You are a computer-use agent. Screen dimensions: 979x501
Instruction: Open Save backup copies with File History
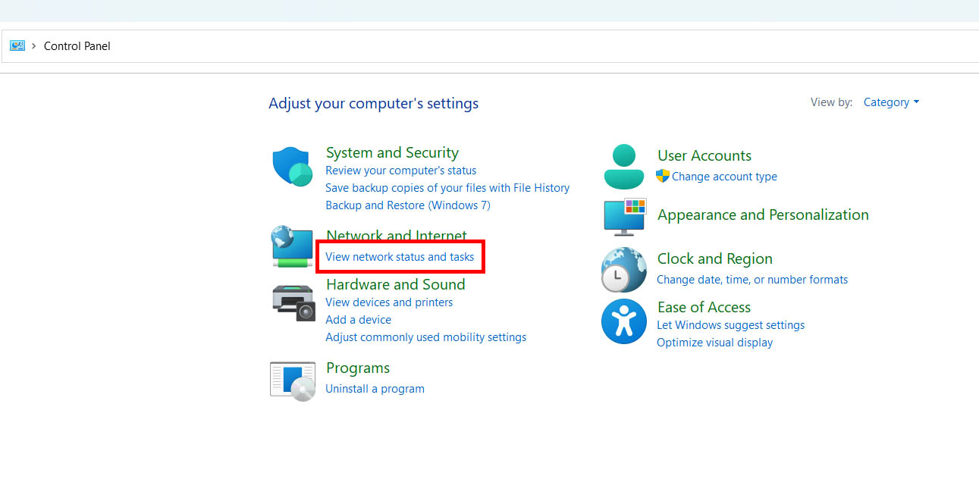pyautogui.click(x=447, y=188)
